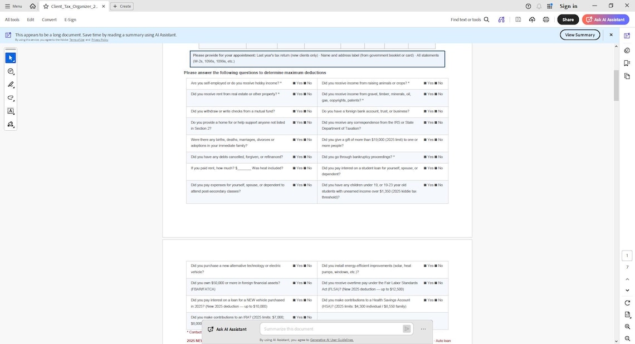Open the Help icon
The height and width of the screenshot is (344, 635).
pos(528,6)
